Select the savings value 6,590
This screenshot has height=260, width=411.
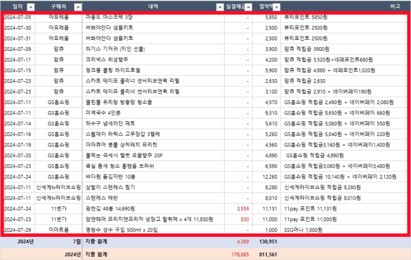[271, 166]
